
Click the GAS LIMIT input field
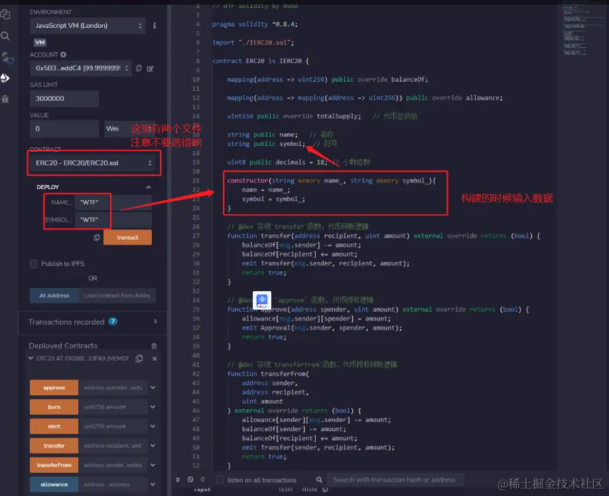tap(64, 99)
